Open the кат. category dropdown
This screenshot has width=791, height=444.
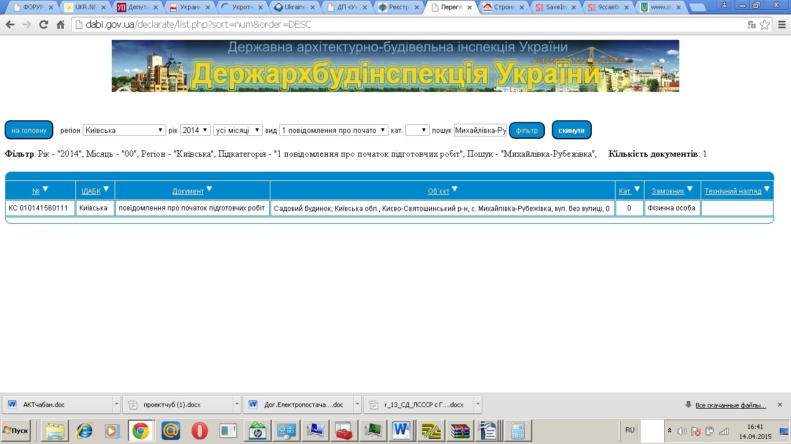coord(417,130)
